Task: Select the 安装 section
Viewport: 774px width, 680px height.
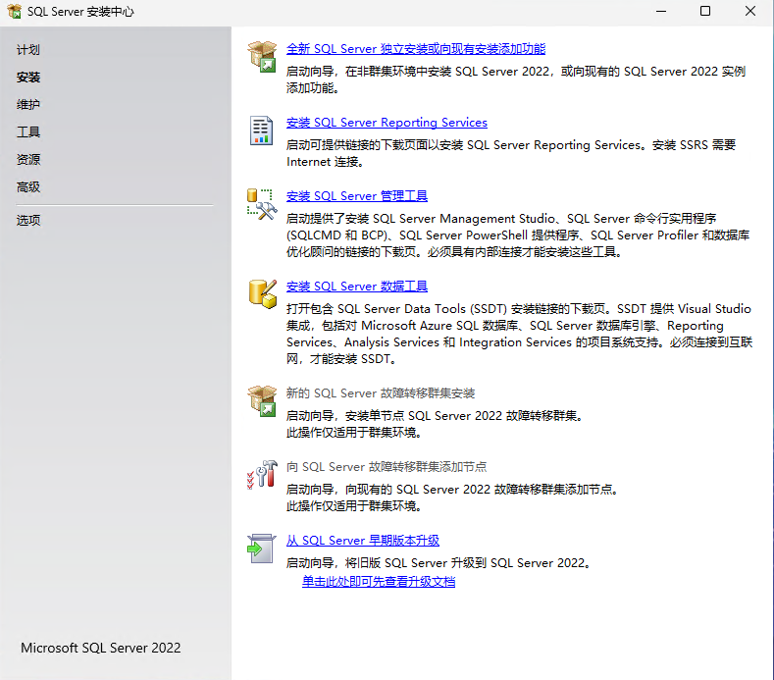Action: coord(28,78)
